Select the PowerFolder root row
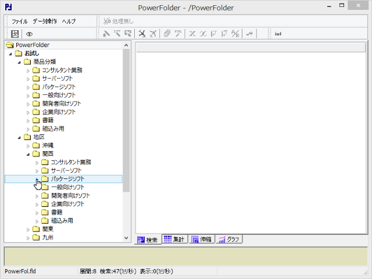This screenshot has width=372, height=279. 63,45
